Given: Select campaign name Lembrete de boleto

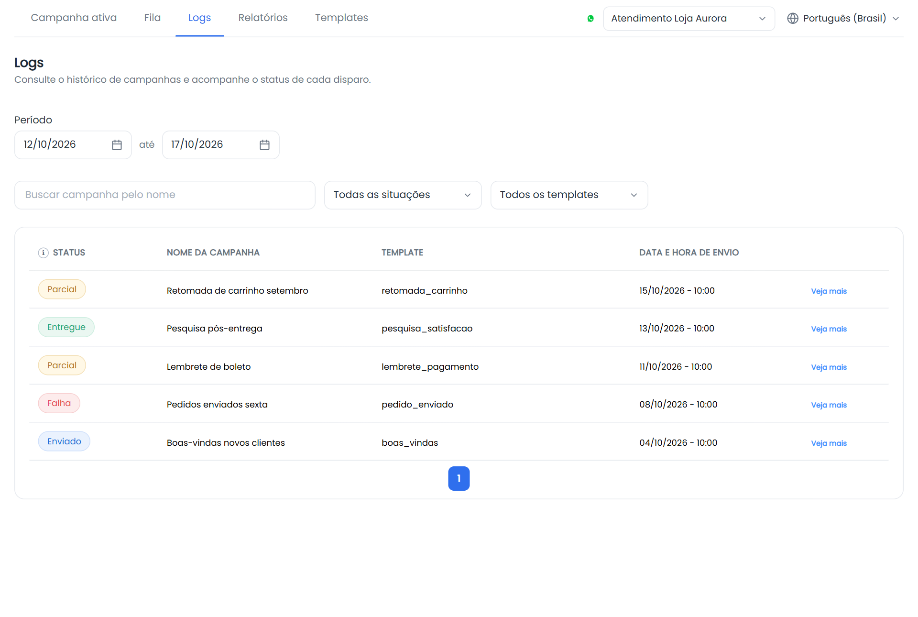Looking at the screenshot, I should (208, 367).
